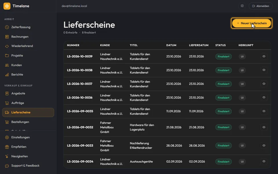Click the title Austauschgeräte
Viewport: 278px width, 174px height.
coord(141,162)
